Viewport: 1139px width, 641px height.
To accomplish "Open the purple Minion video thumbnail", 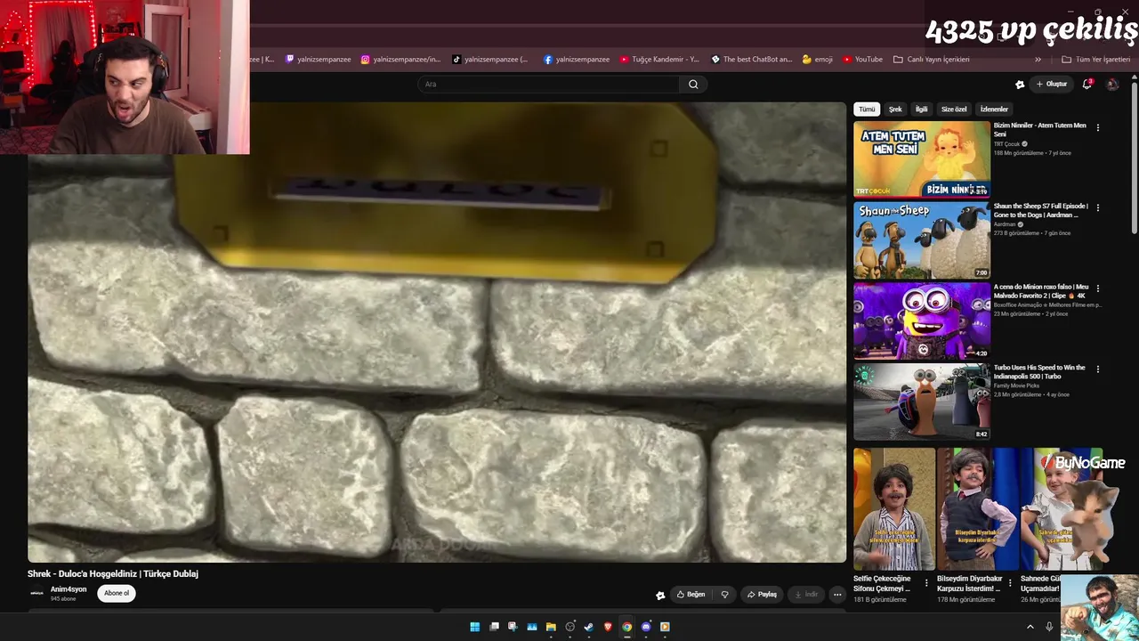I will (922, 320).
